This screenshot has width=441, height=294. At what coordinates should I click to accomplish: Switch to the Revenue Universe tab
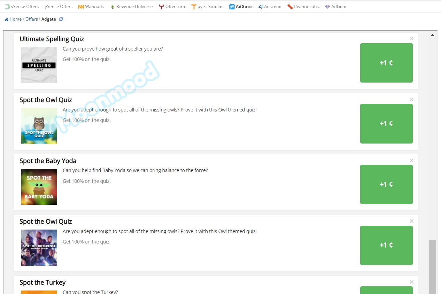pos(131,7)
